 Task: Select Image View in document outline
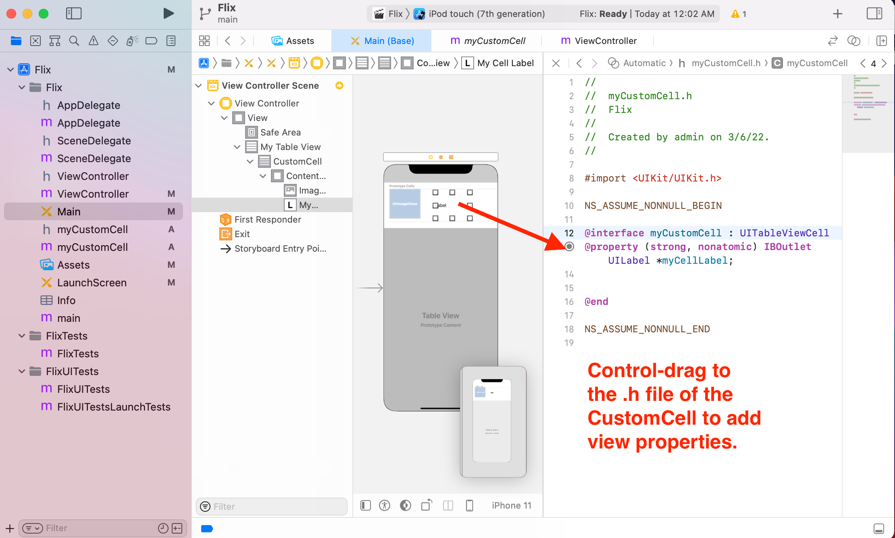(x=305, y=190)
